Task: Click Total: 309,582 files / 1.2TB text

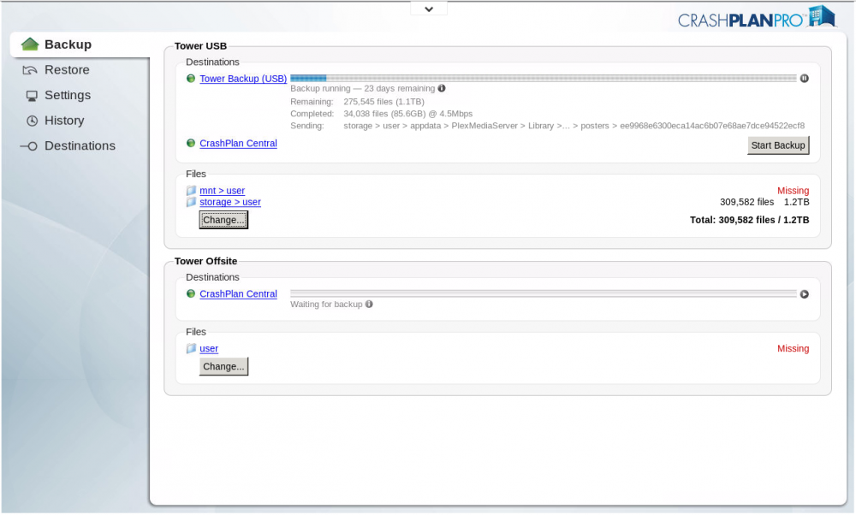Action: point(749,220)
